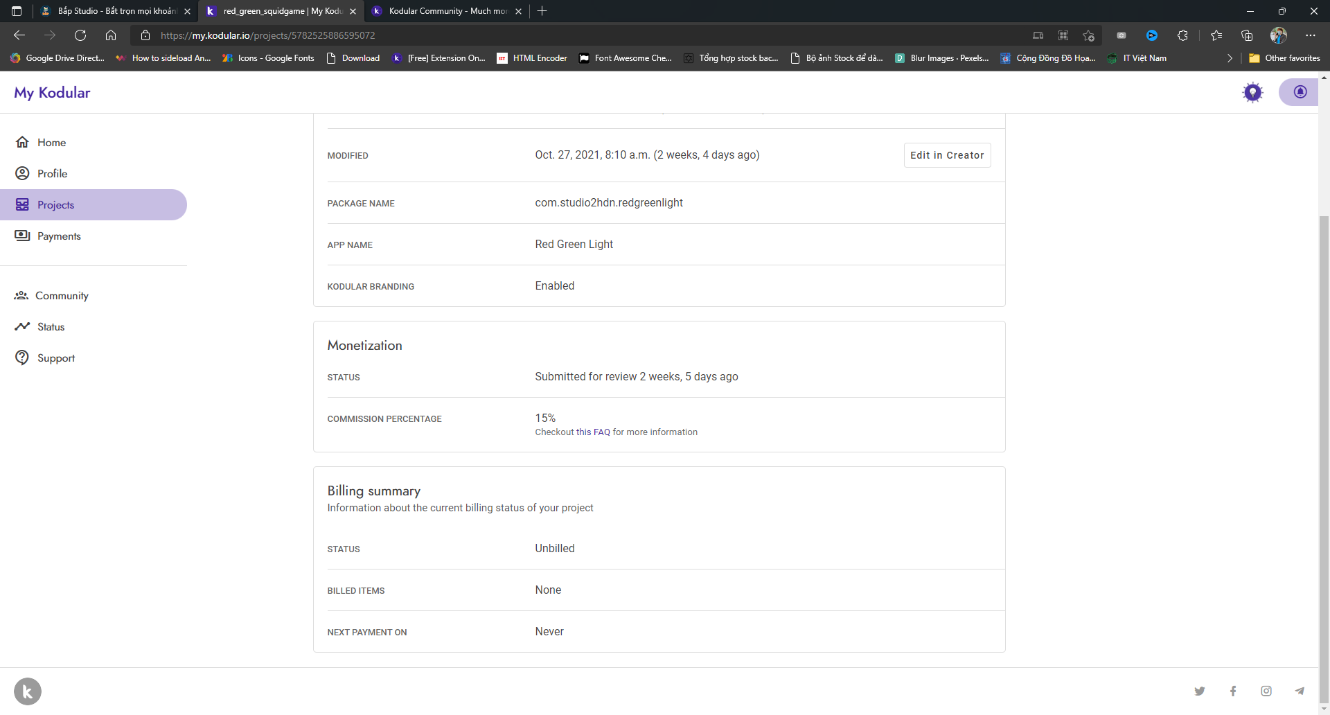This screenshot has height=715, width=1330.
Task: Open the Telegram footer icon
Action: (x=1300, y=691)
